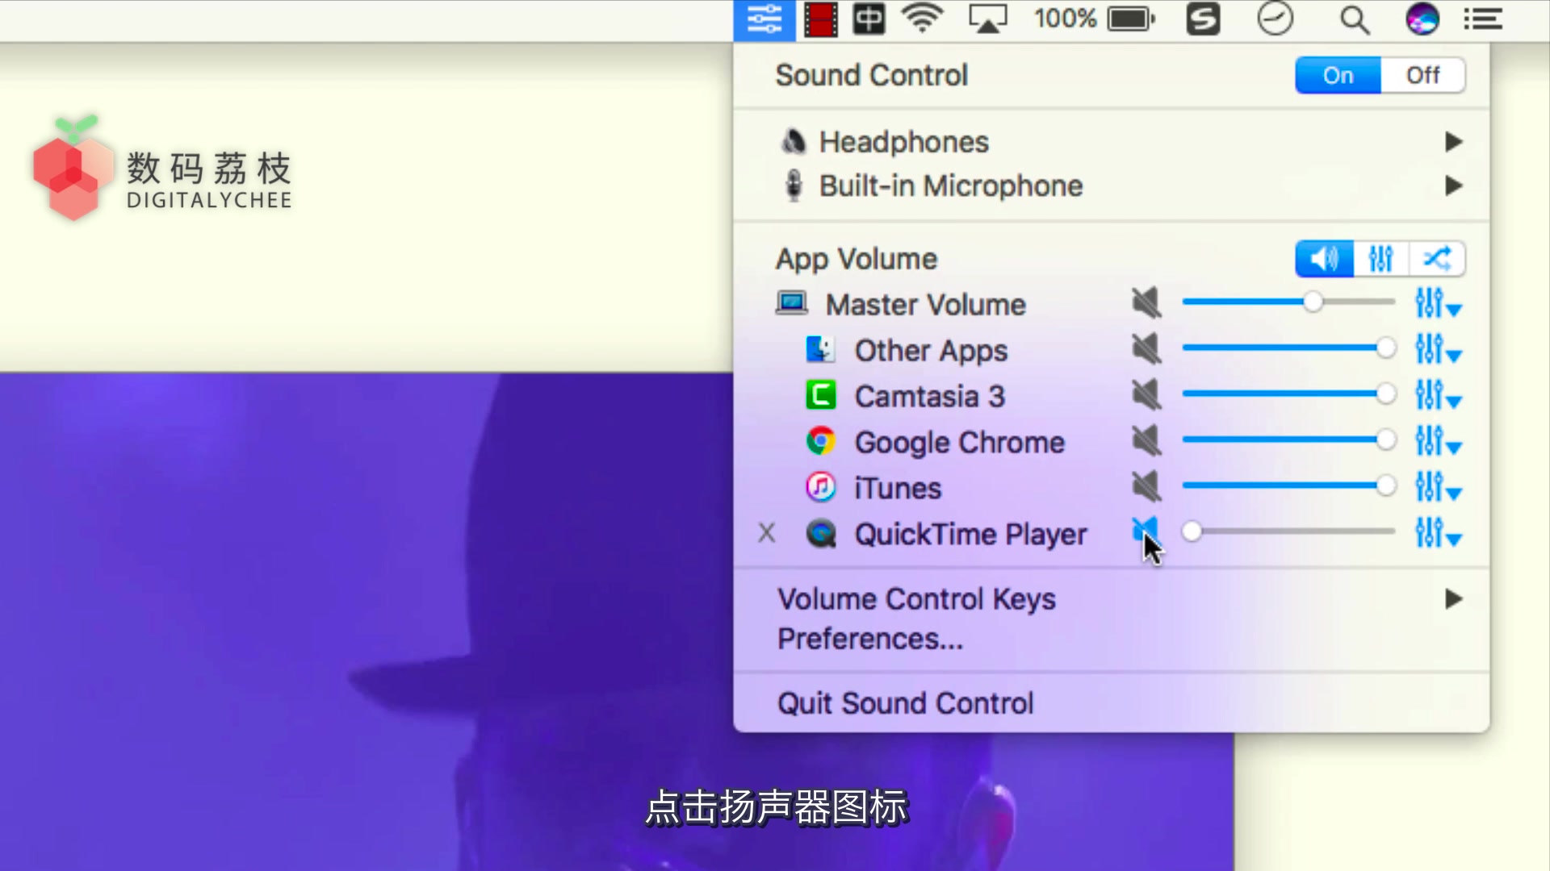Adjust the Master Volume slider

pos(1288,302)
